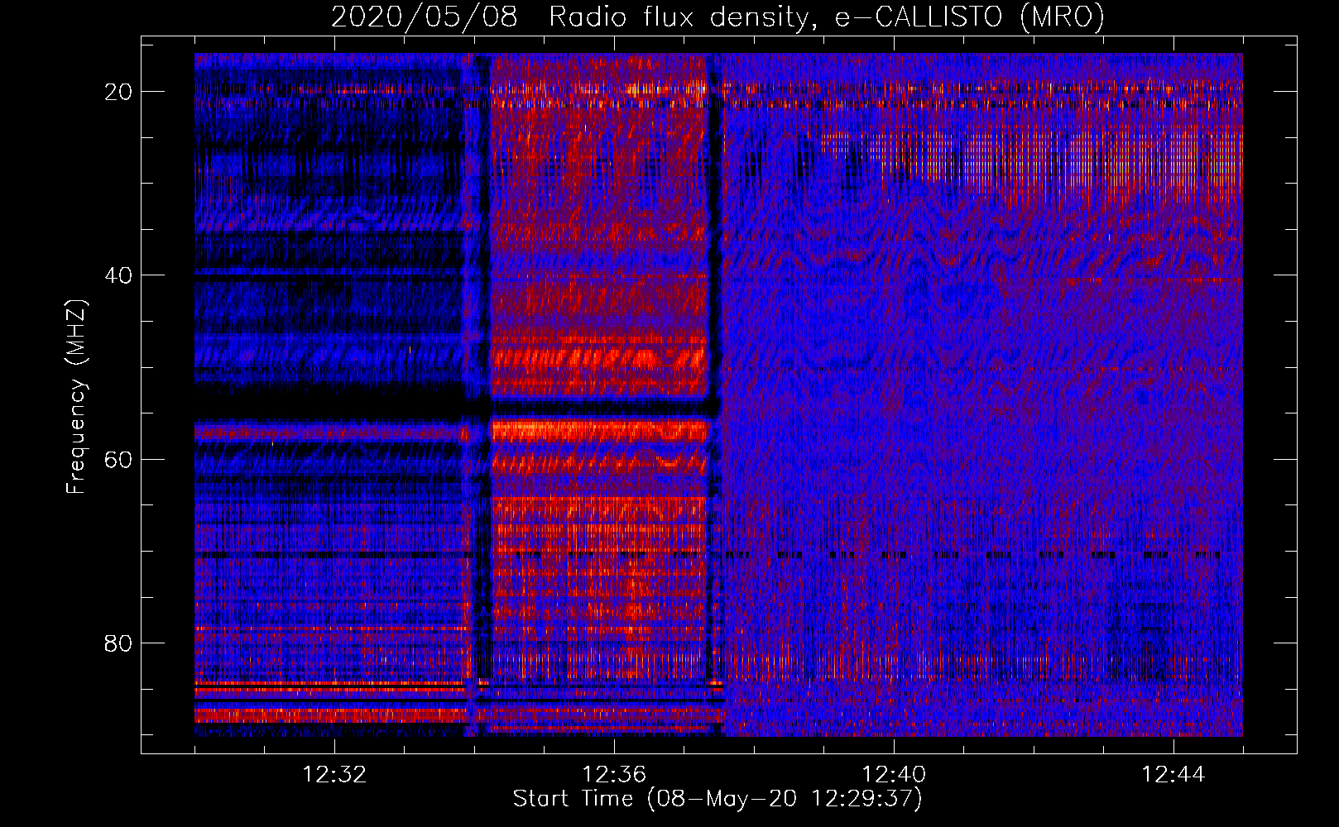This screenshot has height=827, width=1339.
Task: Click the 12:44 time tick label
Action: [1173, 775]
